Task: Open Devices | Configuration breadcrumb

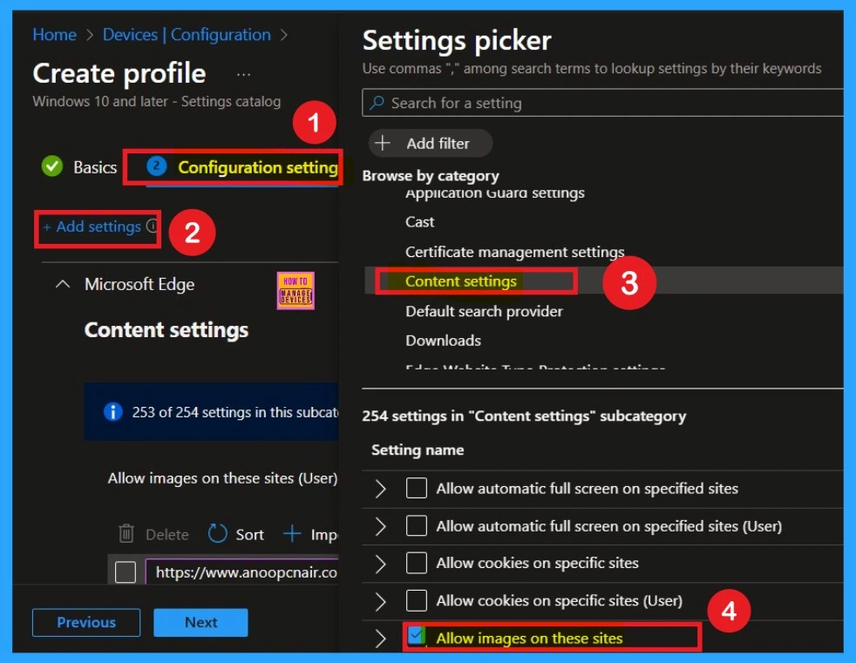Action: pyautogui.click(x=187, y=34)
